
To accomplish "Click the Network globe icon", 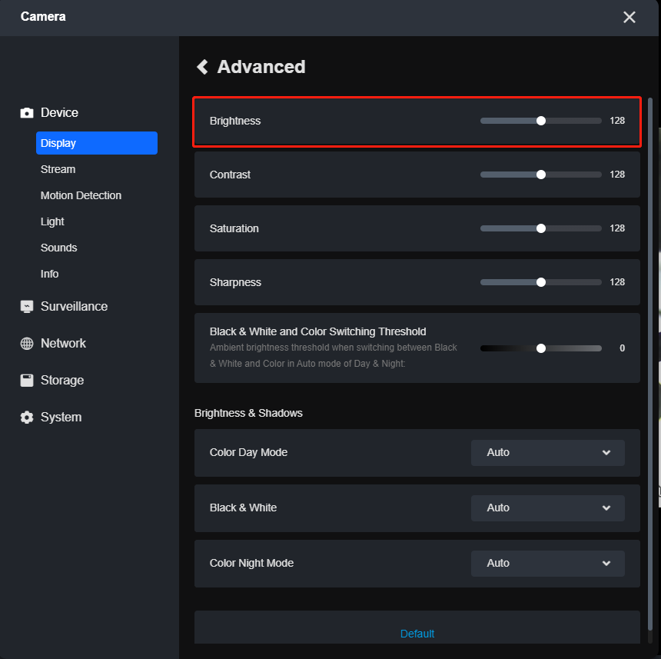I will pyautogui.click(x=27, y=344).
